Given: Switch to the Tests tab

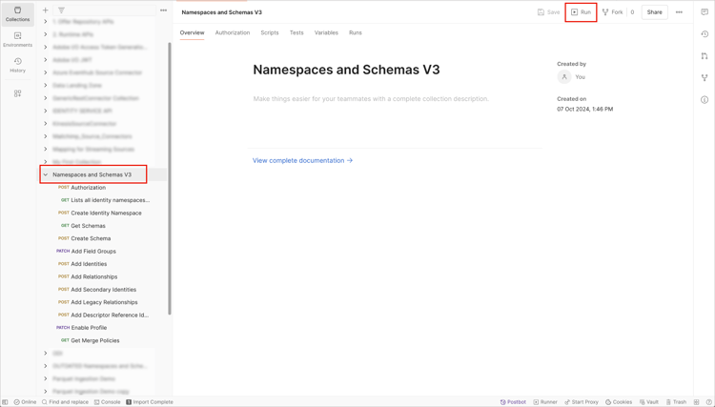Looking at the screenshot, I should tap(296, 32).
